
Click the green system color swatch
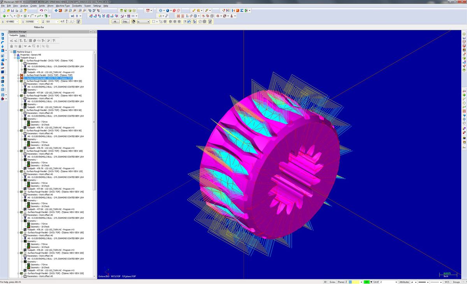[366, 282]
